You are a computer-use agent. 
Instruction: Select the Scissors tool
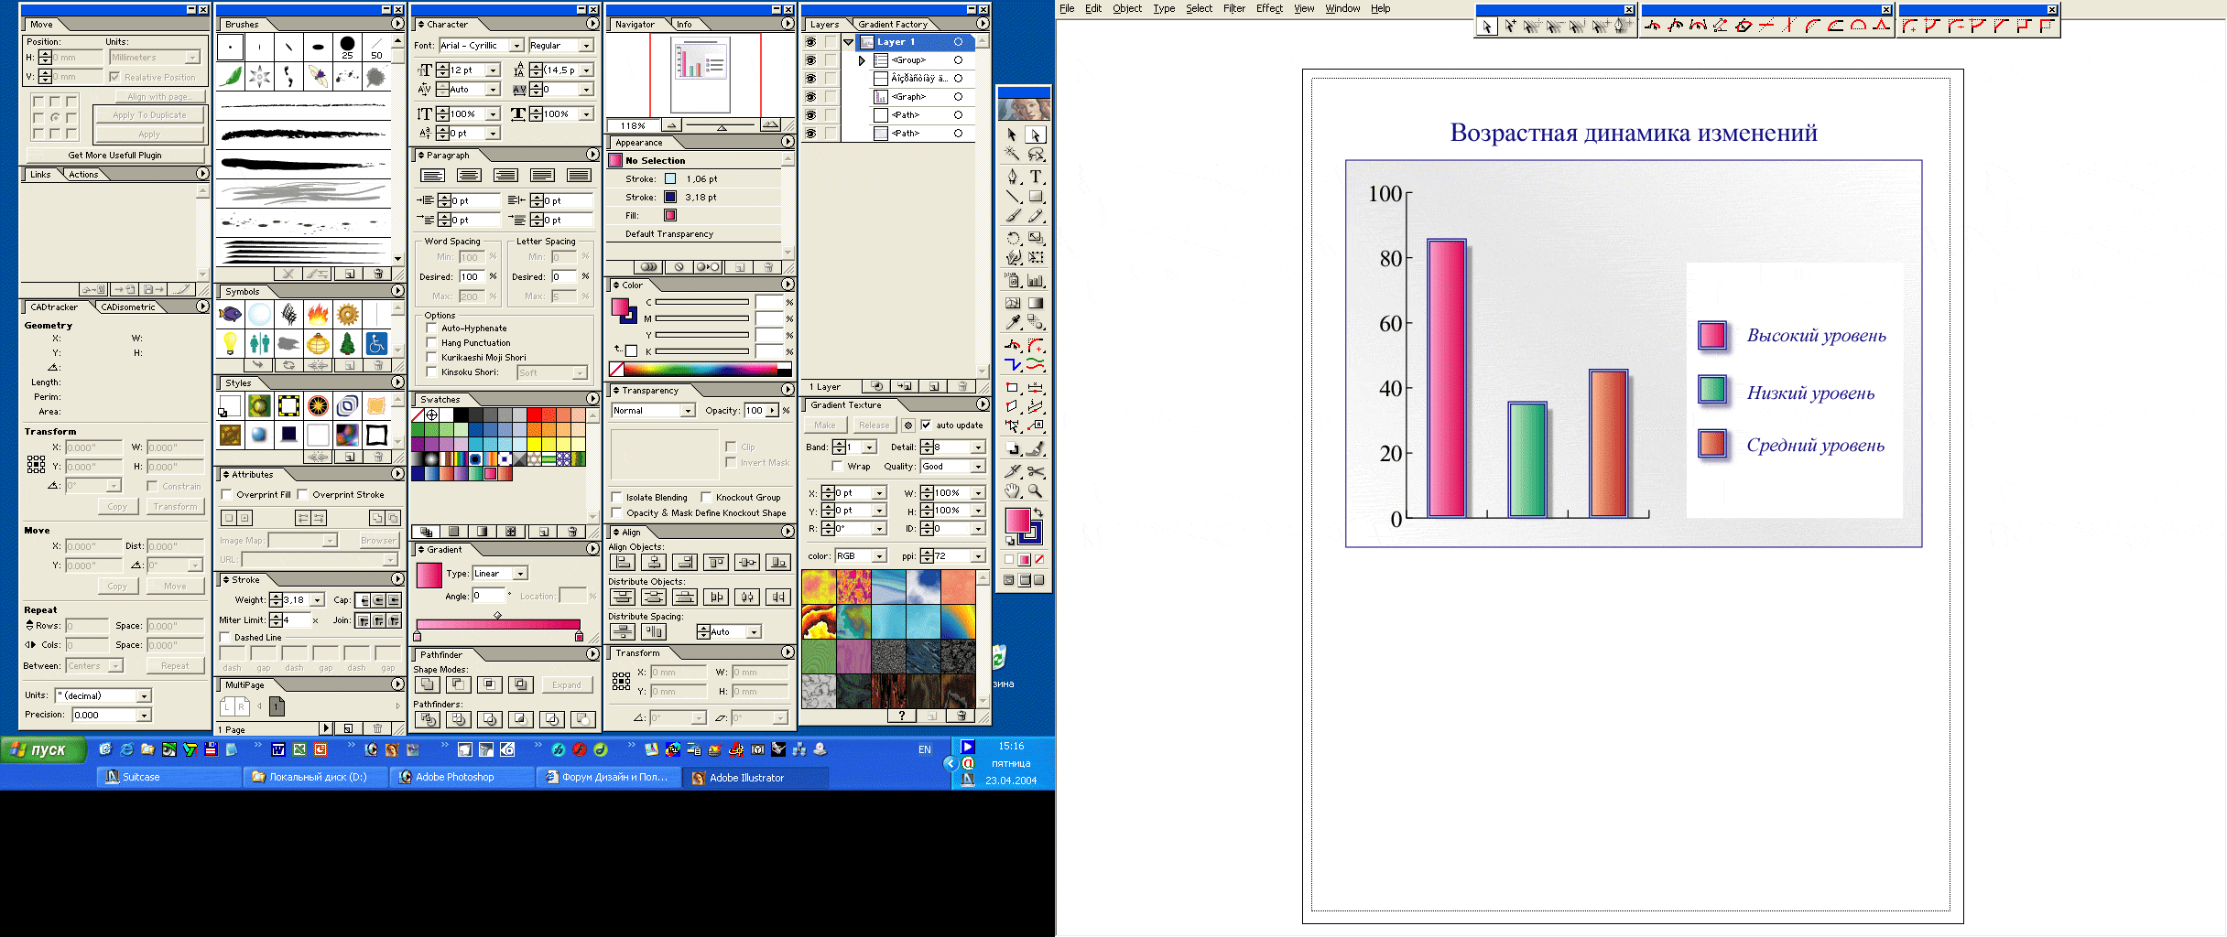[1036, 471]
